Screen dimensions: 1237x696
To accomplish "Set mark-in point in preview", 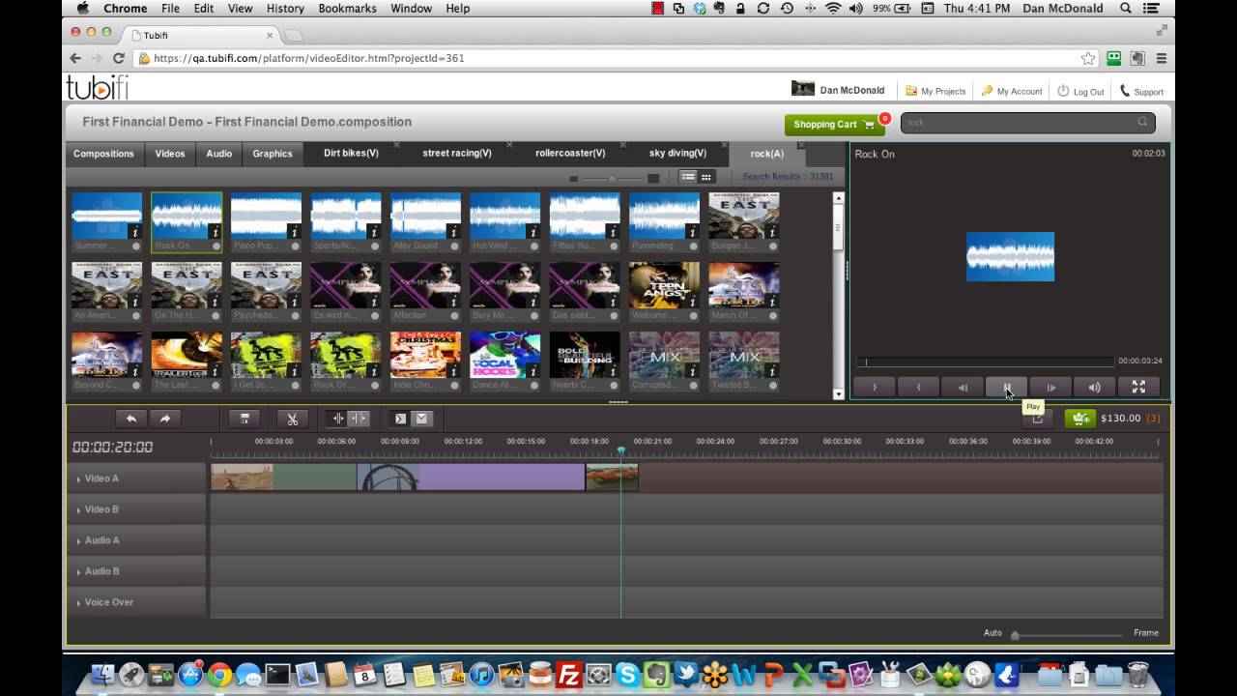I will coord(875,387).
